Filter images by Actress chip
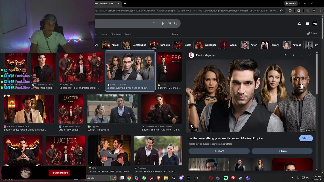The width and height of the screenshot is (324, 182). pos(293,45)
